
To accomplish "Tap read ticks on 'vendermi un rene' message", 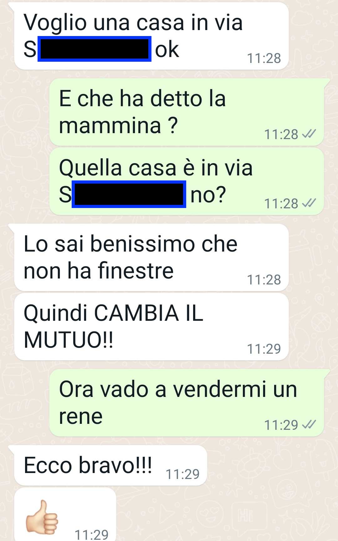I will click(309, 424).
